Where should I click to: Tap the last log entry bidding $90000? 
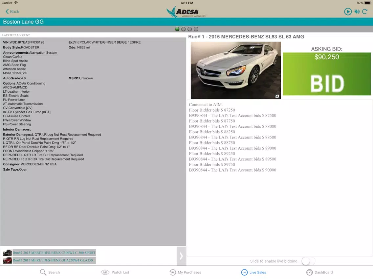[x=232, y=170]
